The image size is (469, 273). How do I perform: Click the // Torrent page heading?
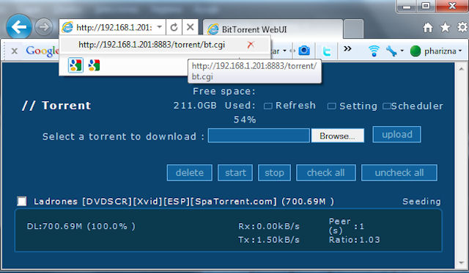(x=56, y=106)
